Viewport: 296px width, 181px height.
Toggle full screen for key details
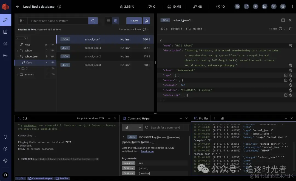(283, 20)
